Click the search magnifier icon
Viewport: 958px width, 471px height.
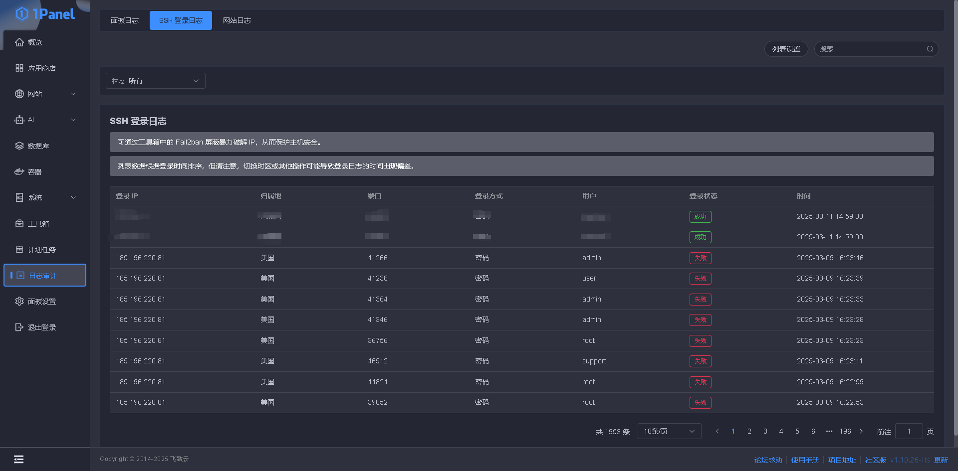(930, 49)
